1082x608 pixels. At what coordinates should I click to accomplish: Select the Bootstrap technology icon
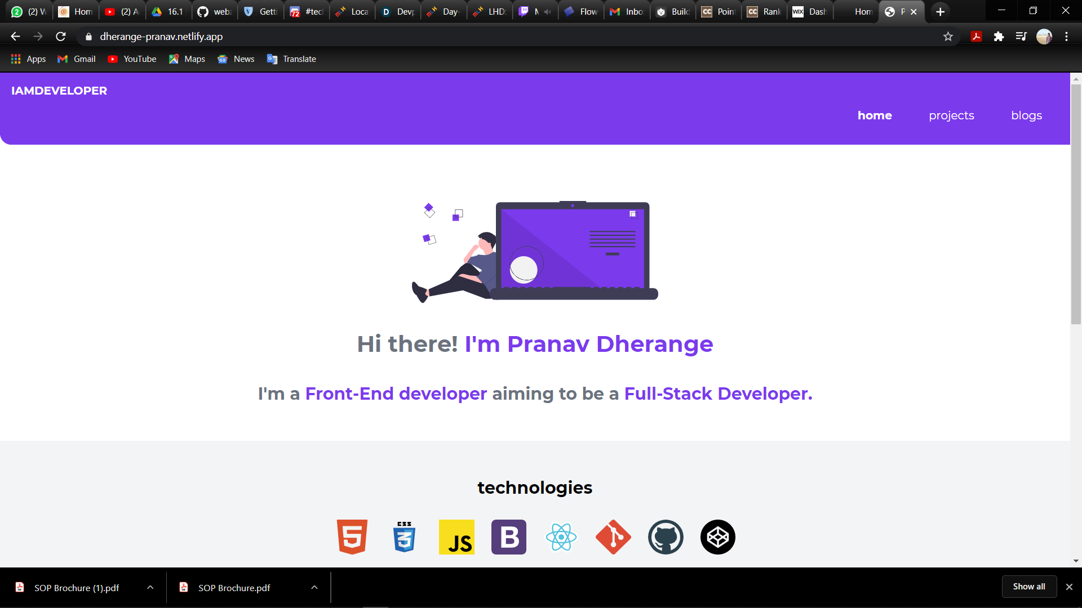(508, 537)
